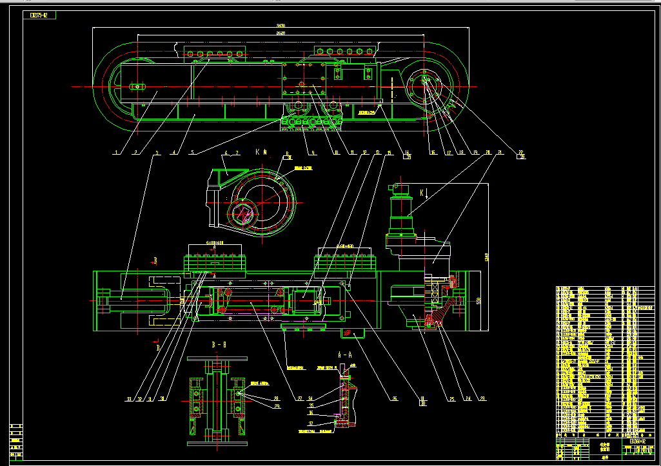Click part callout number 37
661x466 pixels.
(311, 424)
